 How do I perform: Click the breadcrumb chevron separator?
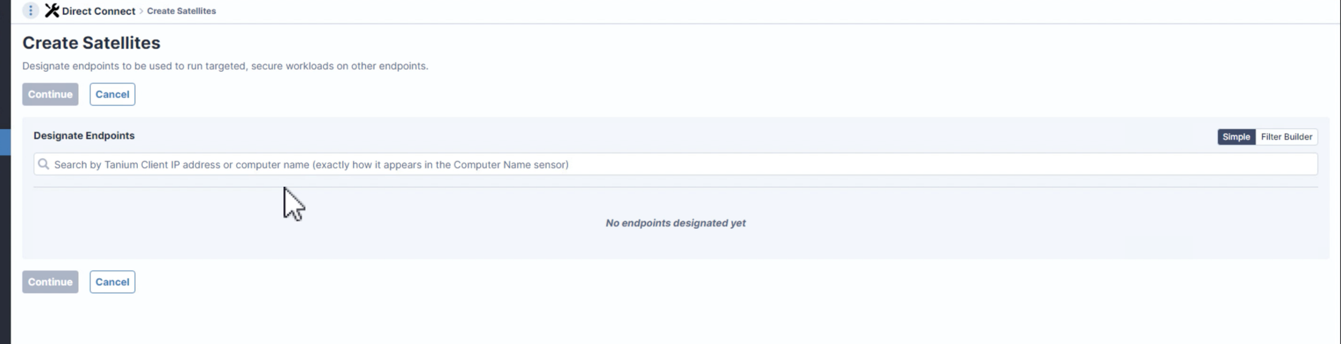coord(141,11)
